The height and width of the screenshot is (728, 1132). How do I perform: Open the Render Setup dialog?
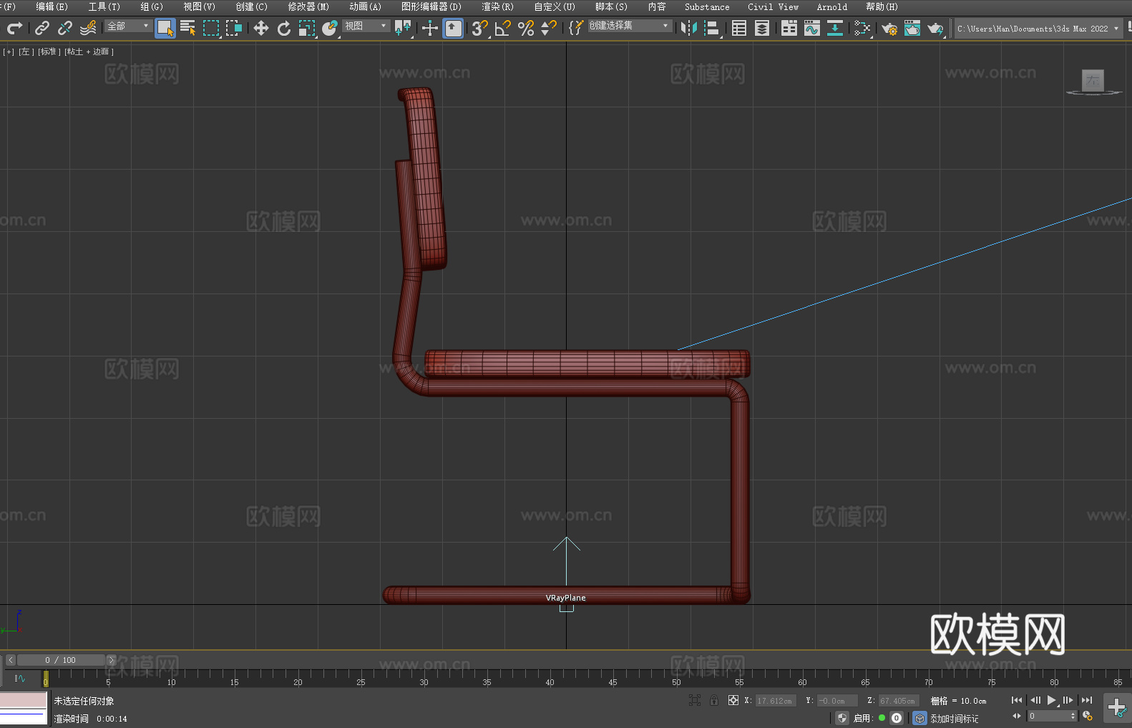click(889, 29)
